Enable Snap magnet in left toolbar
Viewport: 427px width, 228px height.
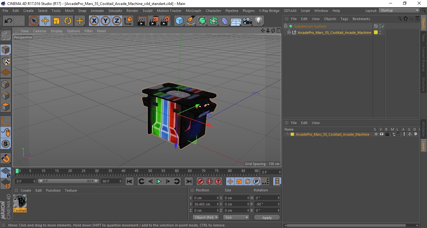(6, 158)
